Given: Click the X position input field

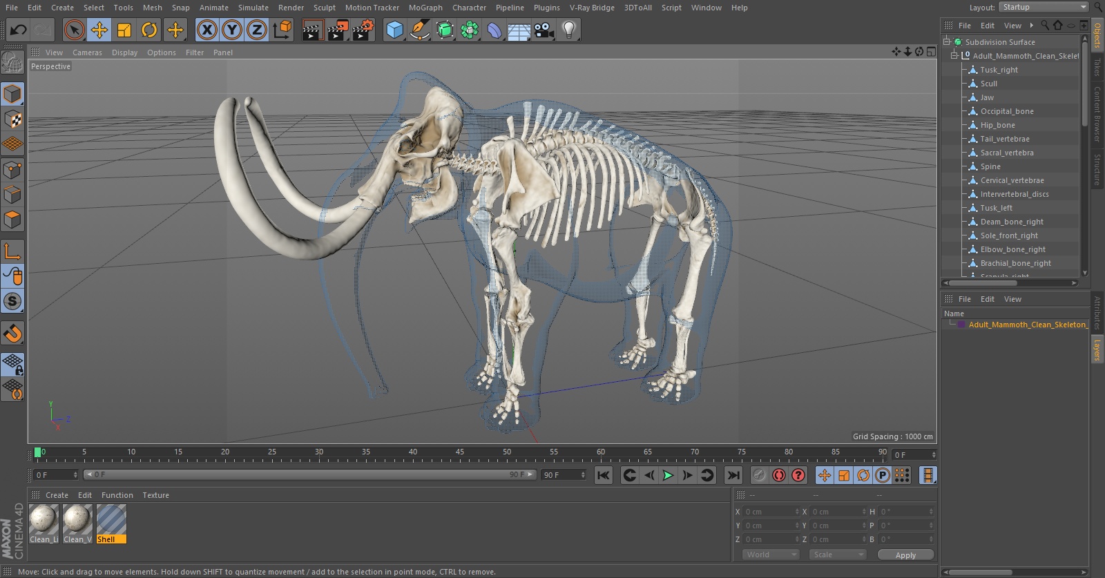Looking at the screenshot, I should coord(771,512).
